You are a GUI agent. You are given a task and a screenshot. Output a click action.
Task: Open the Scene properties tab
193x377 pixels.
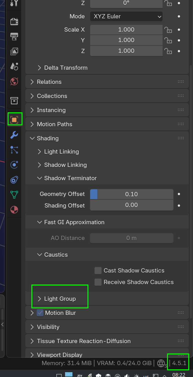(14, 66)
